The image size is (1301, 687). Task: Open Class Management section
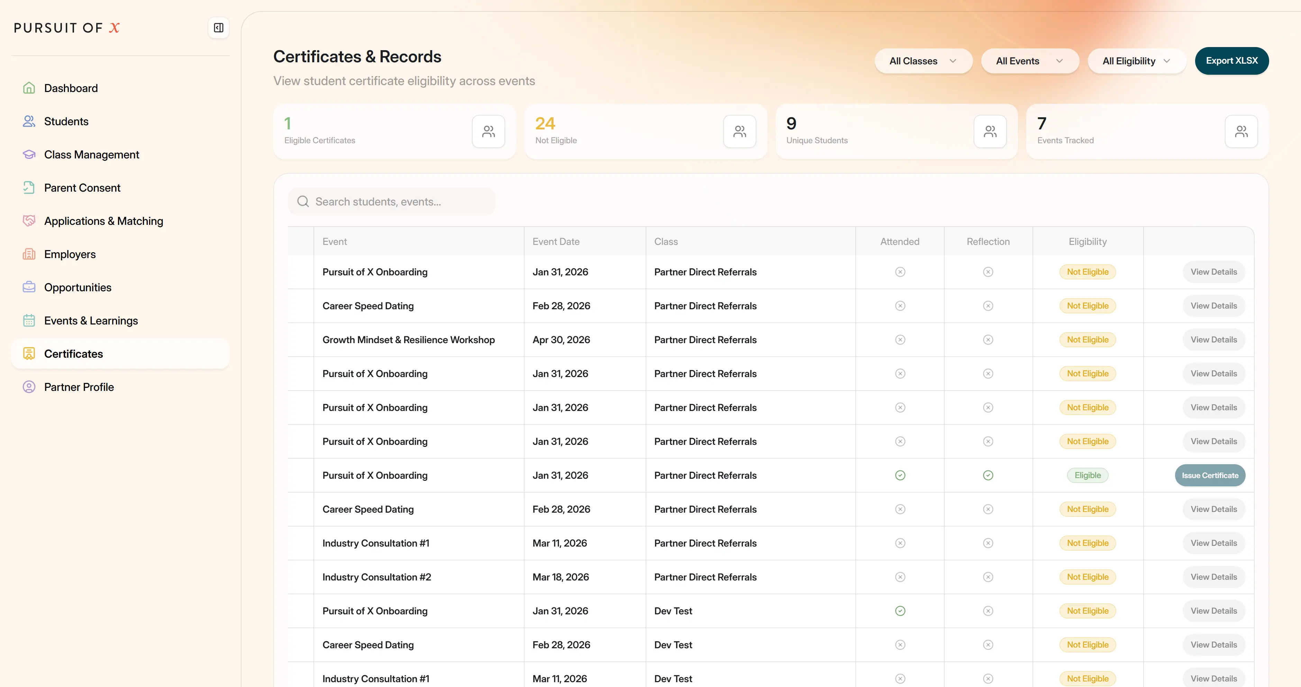point(120,155)
